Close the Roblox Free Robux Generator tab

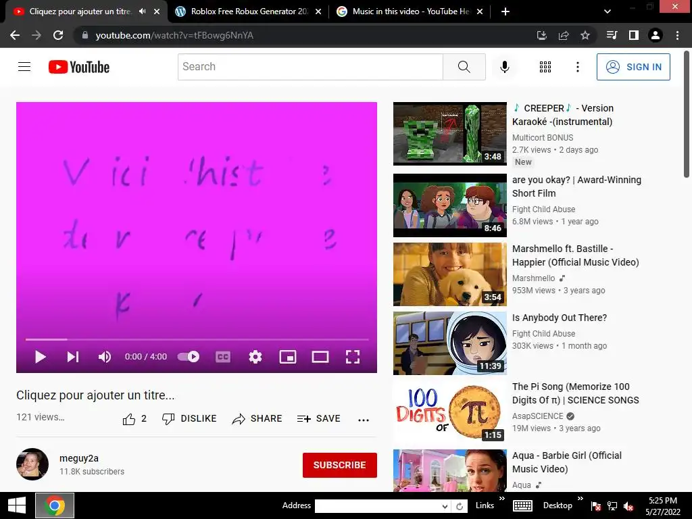tap(318, 11)
